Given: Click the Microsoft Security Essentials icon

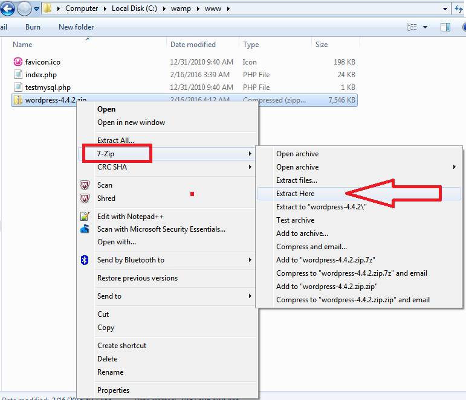Looking at the screenshot, I should 85,229.
